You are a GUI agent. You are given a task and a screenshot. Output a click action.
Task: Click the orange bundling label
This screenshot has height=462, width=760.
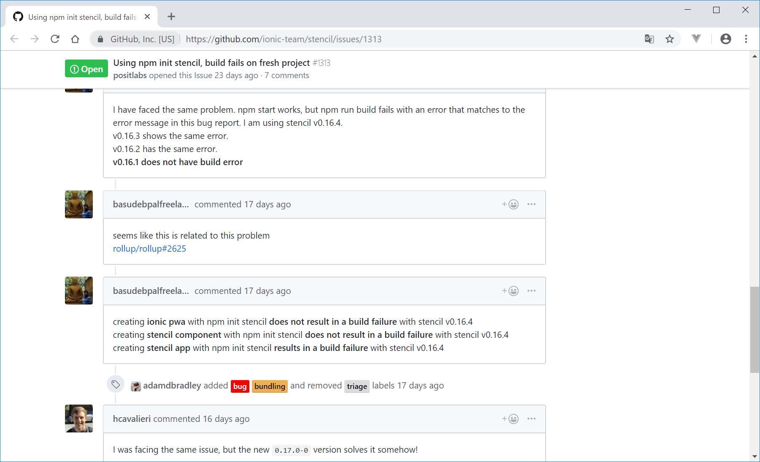(x=270, y=386)
